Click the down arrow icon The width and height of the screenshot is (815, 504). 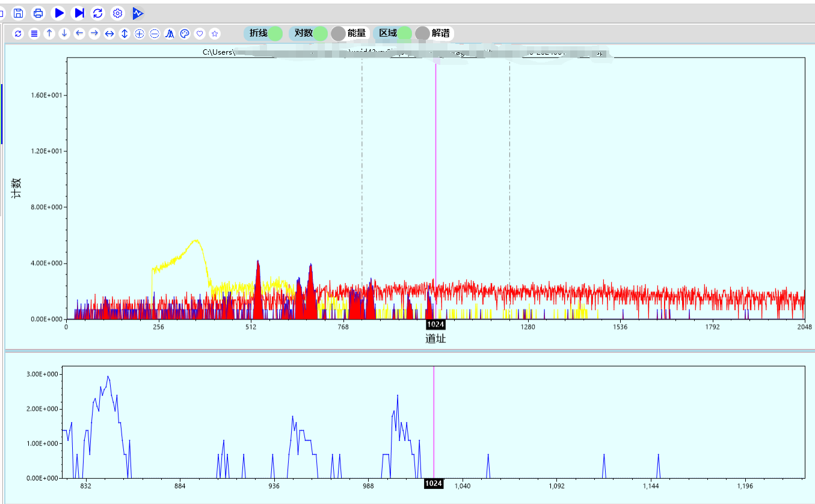(64, 34)
